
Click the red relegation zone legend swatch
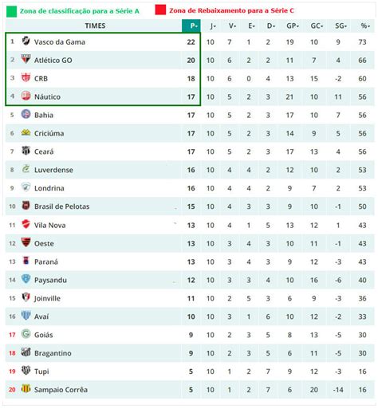[160, 10]
